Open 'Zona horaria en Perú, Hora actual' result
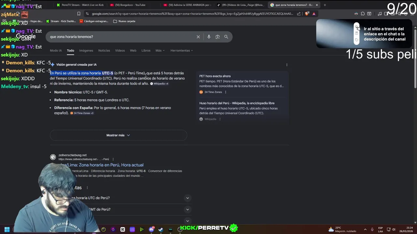417x234 pixels. coord(101,165)
